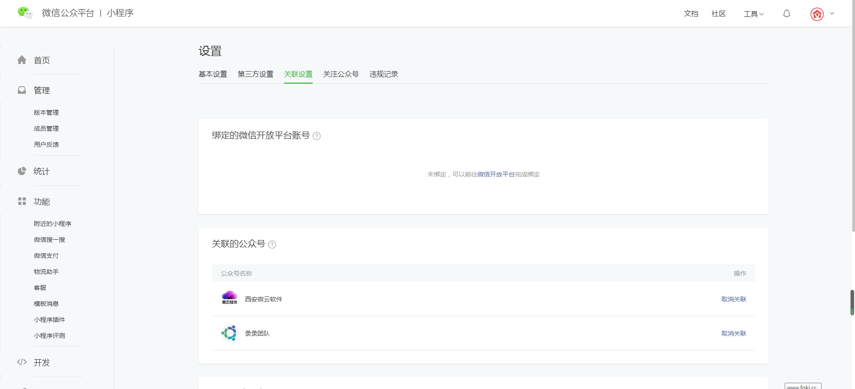The image size is (855, 389).
Task: Click help icon next to 绑定的微信开放平台账号
Action: click(317, 136)
